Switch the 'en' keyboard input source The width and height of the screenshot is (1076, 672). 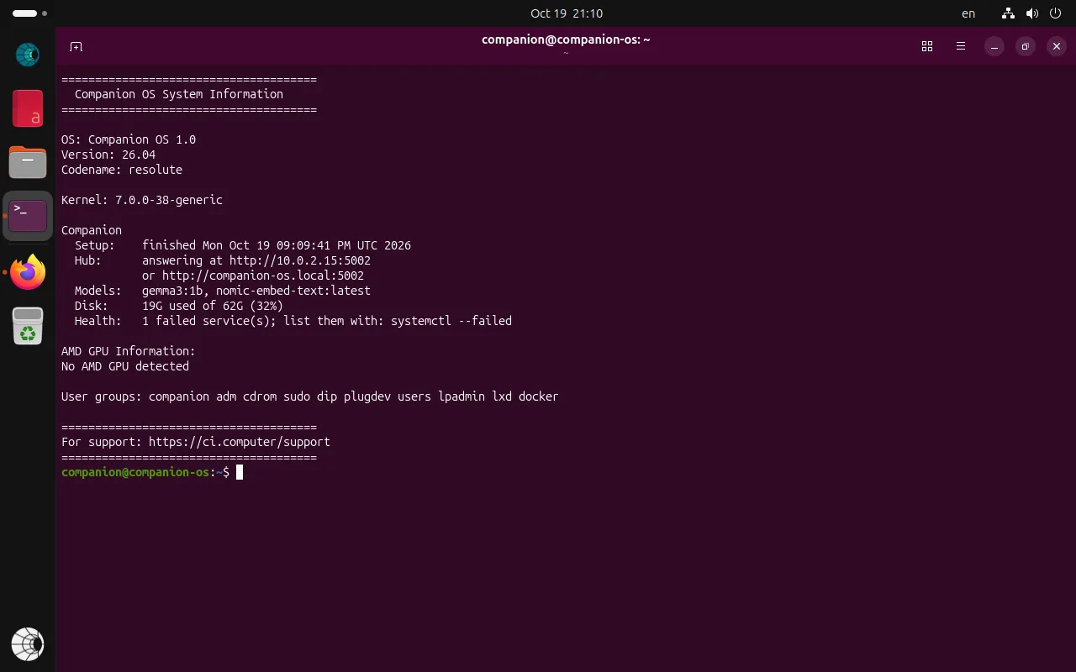click(968, 13)
